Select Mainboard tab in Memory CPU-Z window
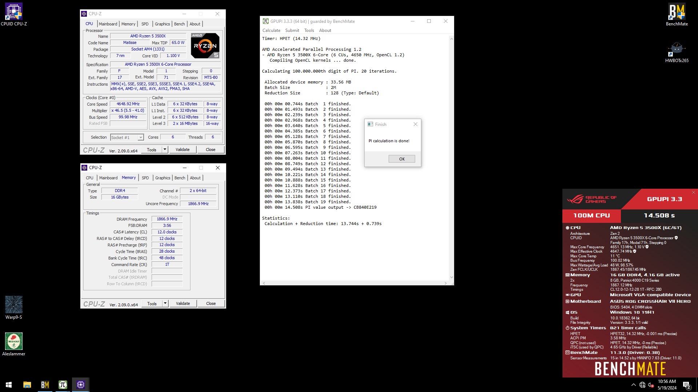698x392 pixels. [108, 178]
